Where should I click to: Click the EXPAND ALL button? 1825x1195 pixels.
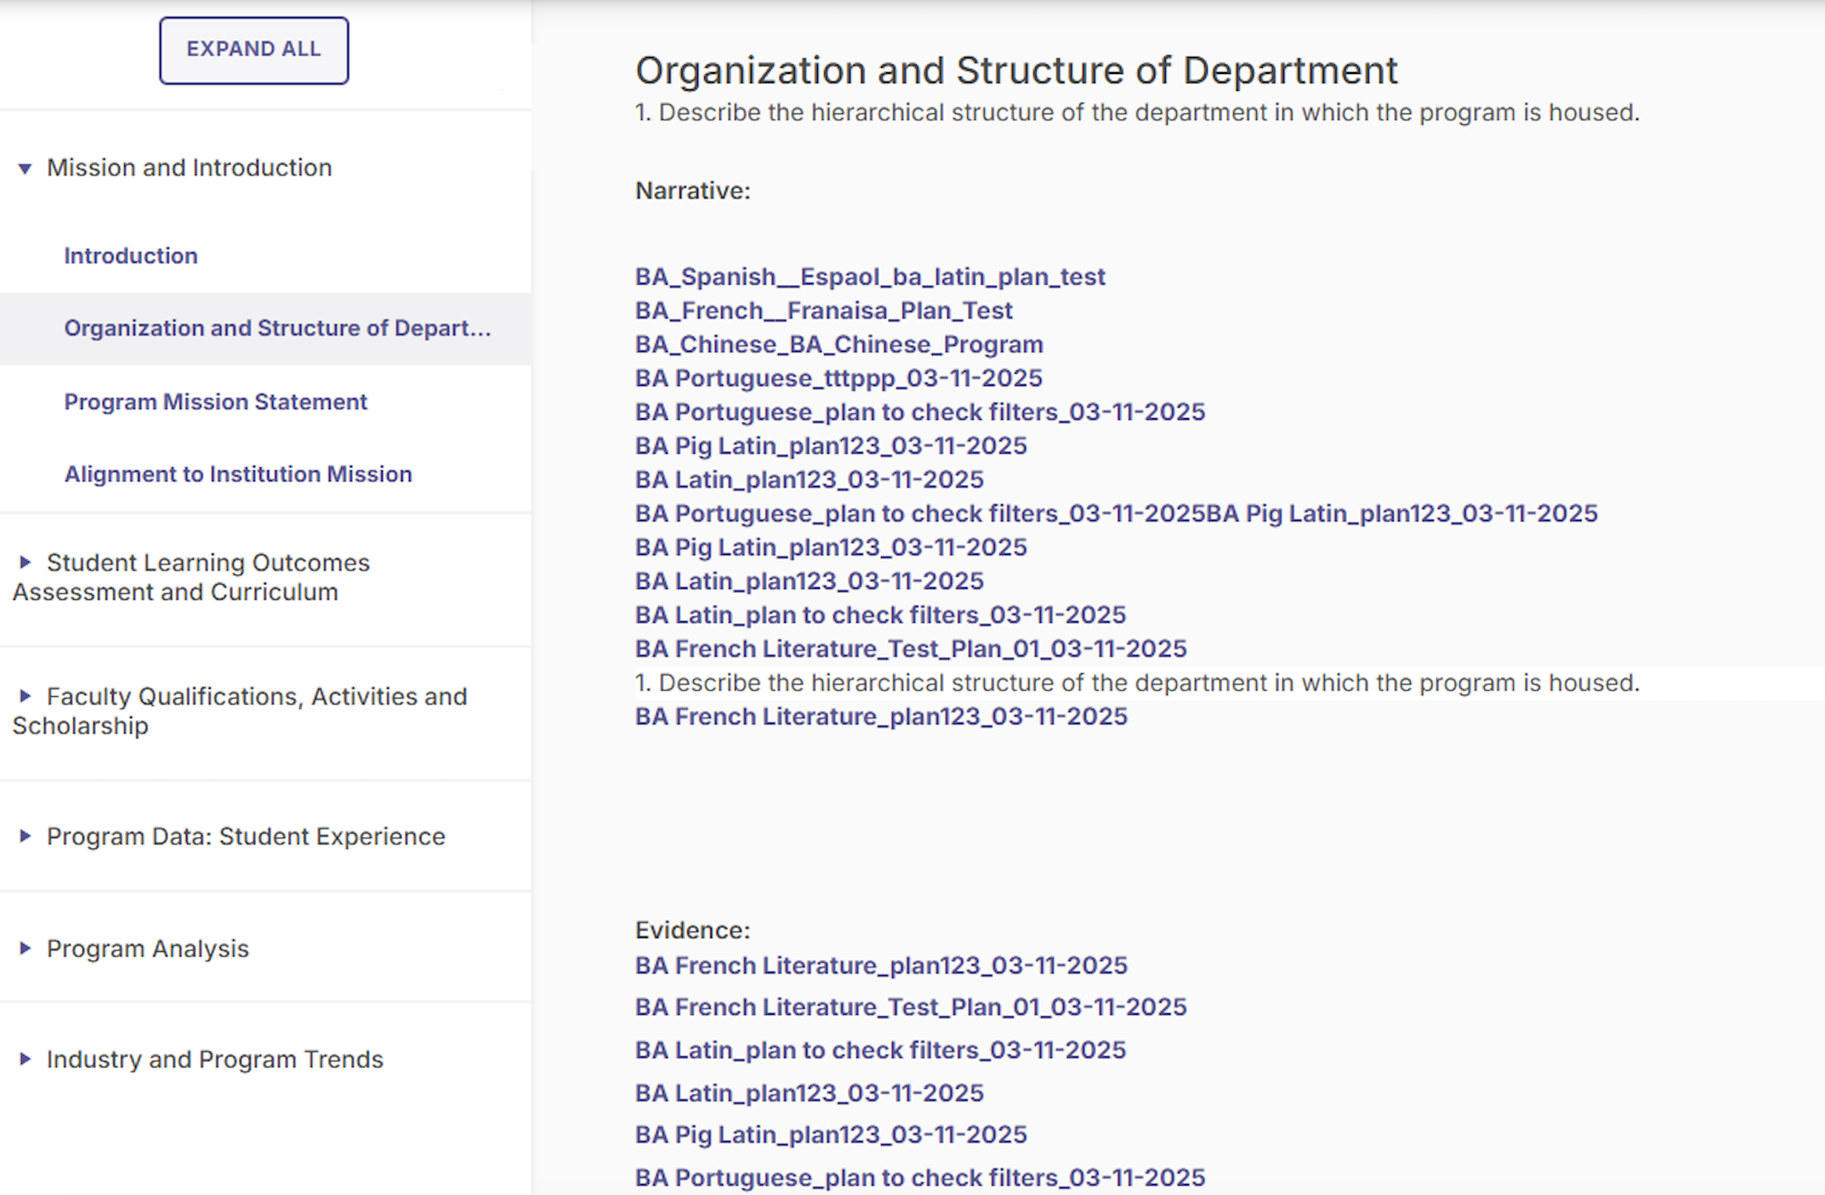[x=253, y=50]
